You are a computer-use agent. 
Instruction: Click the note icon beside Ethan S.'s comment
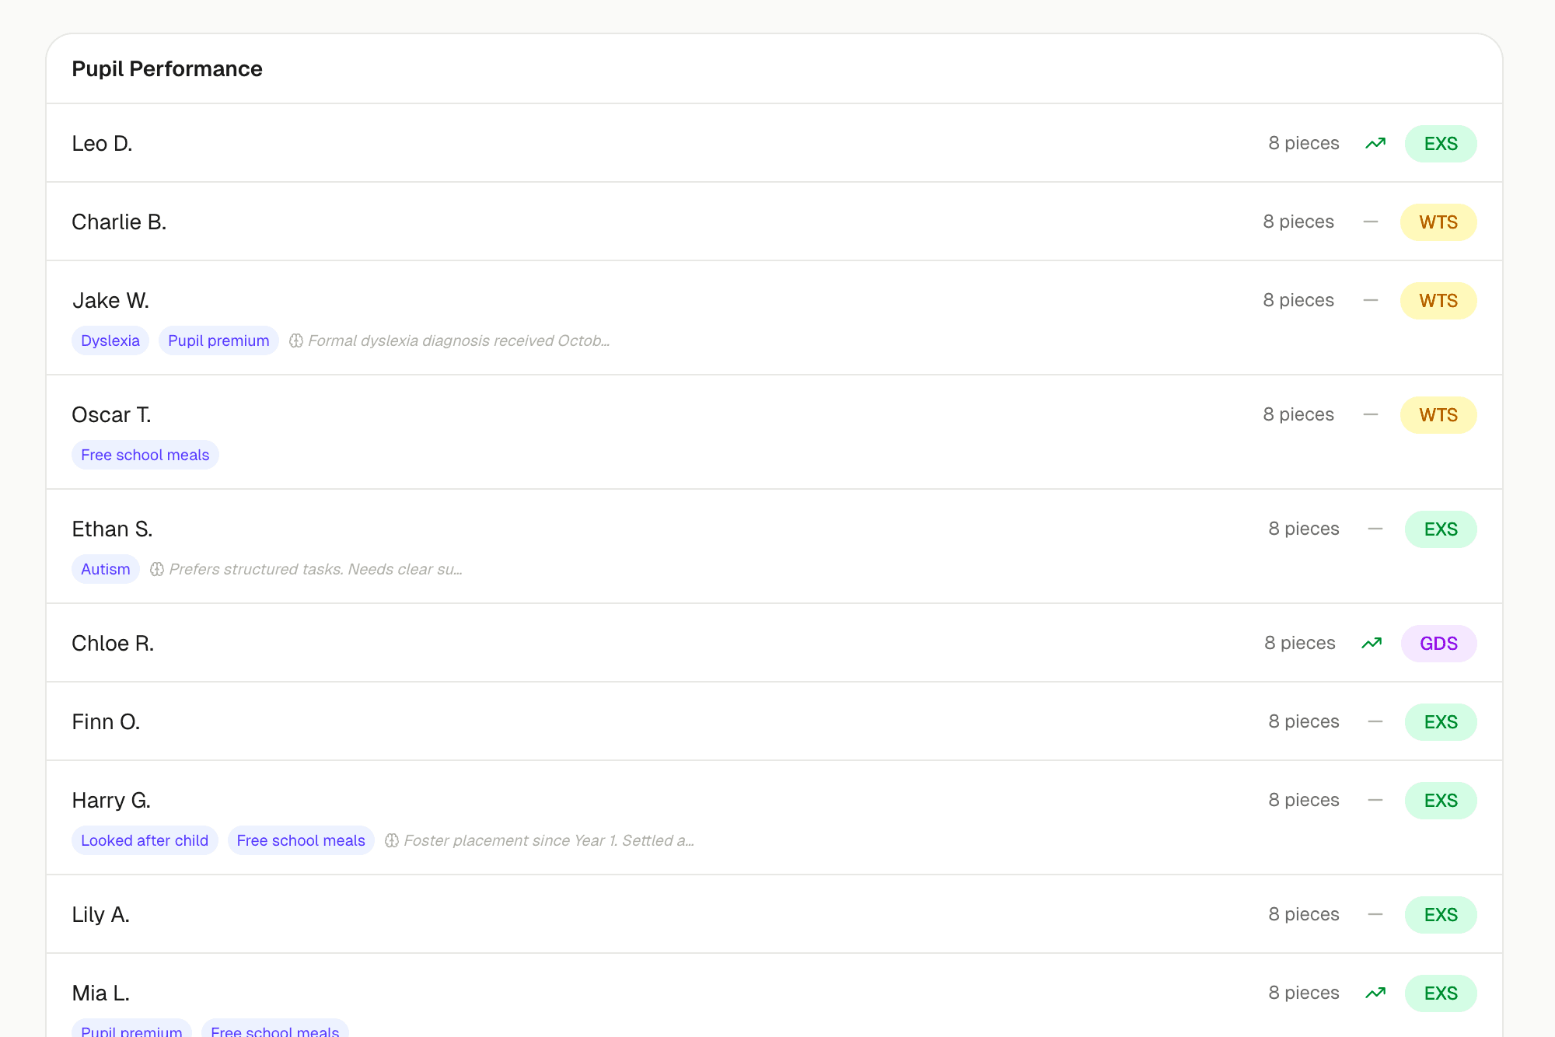tap(158, 568)
